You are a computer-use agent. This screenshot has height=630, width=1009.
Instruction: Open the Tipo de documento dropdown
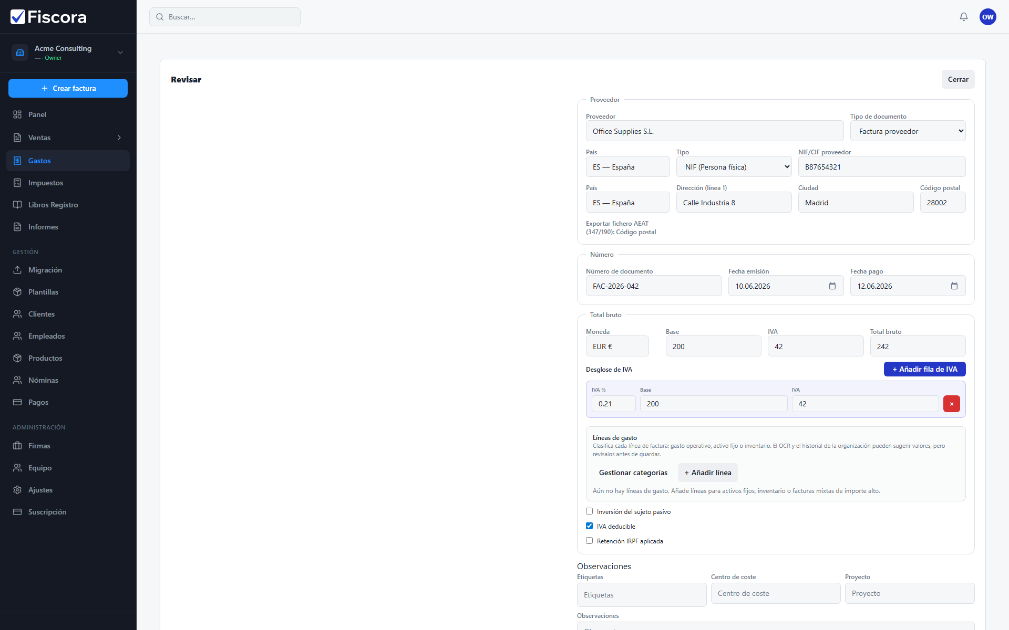(908, 131)
